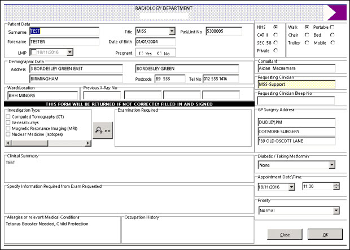Click the first Previous X-Ray No box

(x=102, y=95)
